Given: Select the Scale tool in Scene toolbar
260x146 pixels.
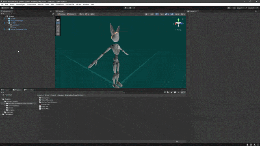Looking at the screenshot, I should click(58, 28).
